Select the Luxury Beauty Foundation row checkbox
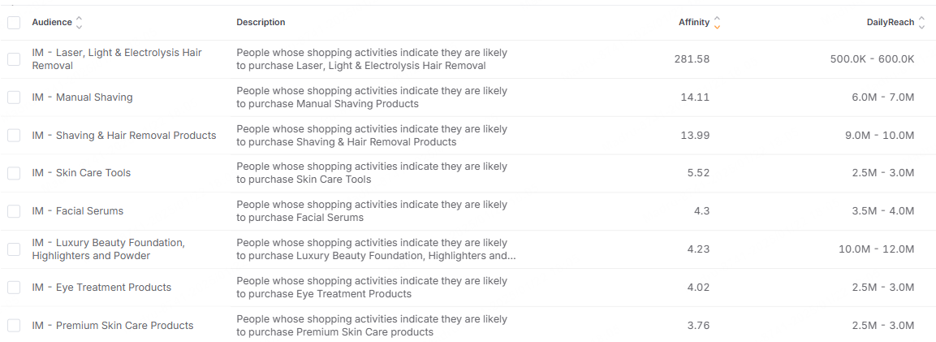 (14, 249)
